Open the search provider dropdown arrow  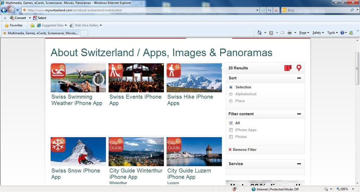(357, 10)
